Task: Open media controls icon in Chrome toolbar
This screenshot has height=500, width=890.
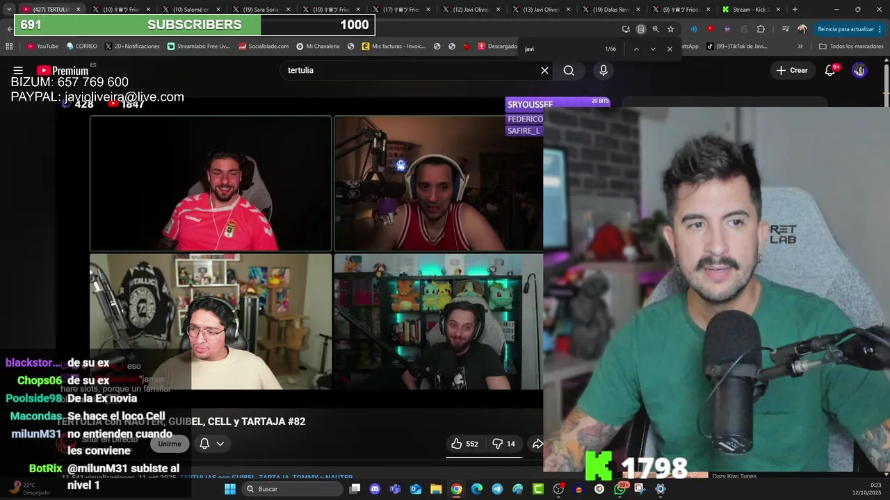Action: (x=786, y=29)
